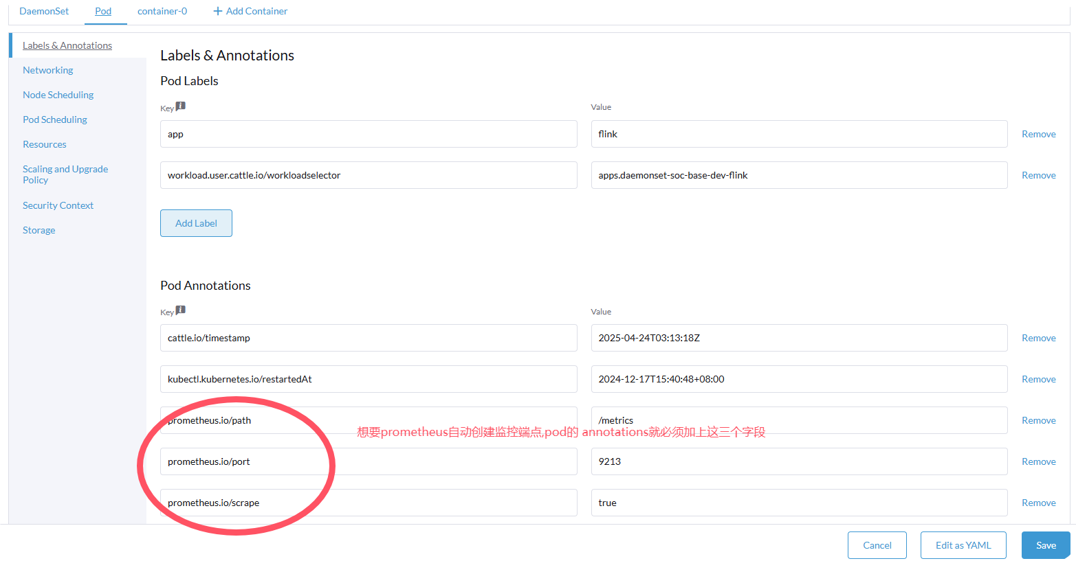Select the Pod tab
The width and height of the screenshot is (1076, 561).
click(x=103, y=11)
